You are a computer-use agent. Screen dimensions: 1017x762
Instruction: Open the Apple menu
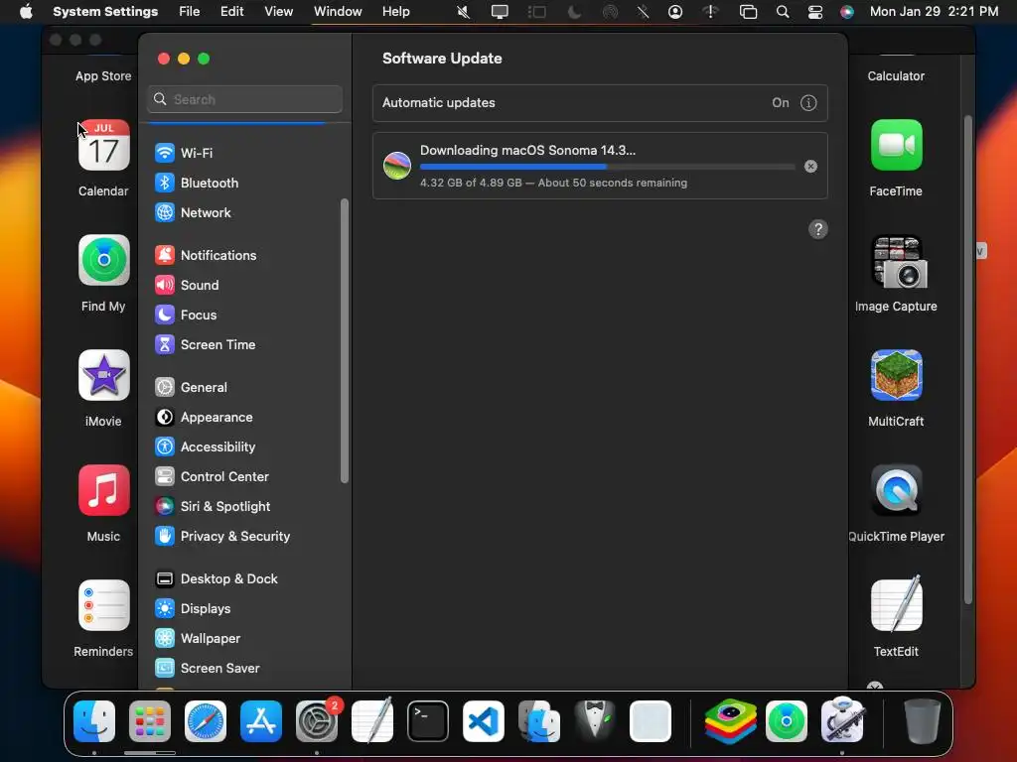(x=26, y=12)
